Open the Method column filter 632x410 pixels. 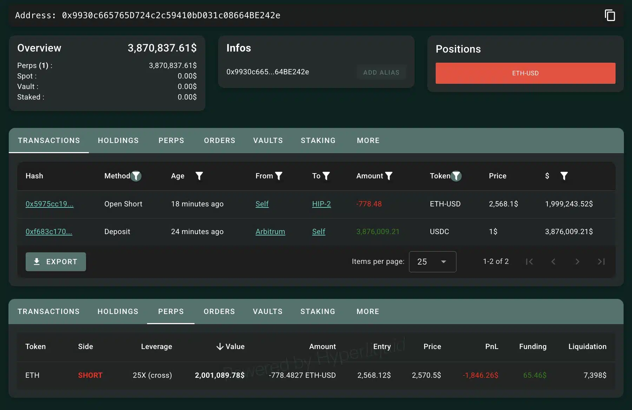coord(136,176)
